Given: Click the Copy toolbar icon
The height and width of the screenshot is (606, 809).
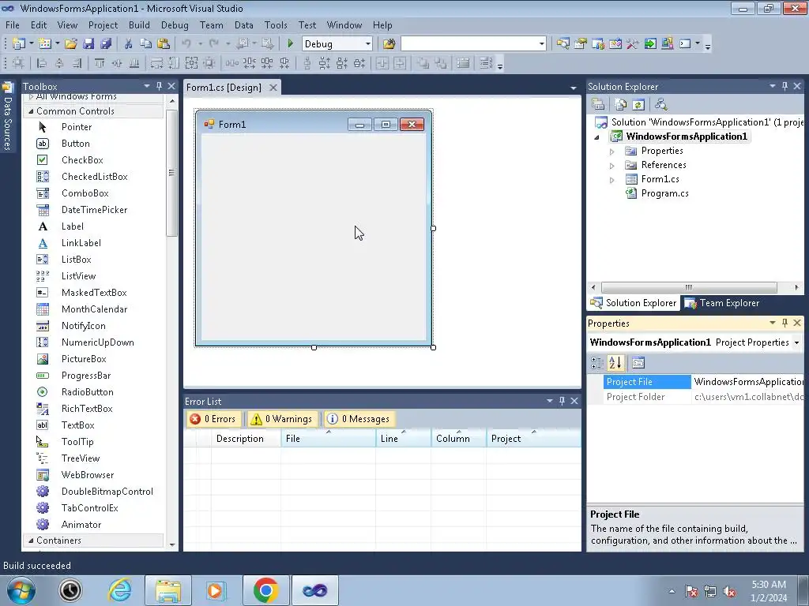Looking at the screenshot, I should [x=146, y=44].
